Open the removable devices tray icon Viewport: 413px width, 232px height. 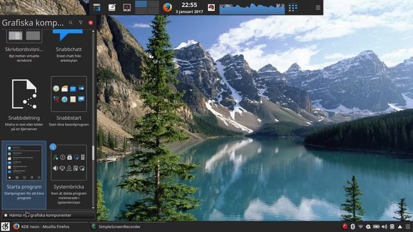tap(392, 226)
